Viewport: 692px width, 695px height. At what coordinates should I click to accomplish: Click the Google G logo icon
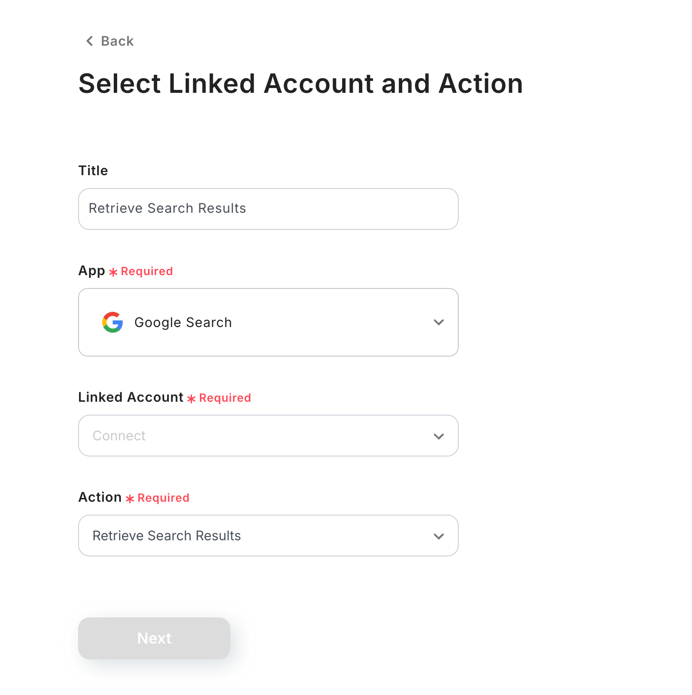113,322
